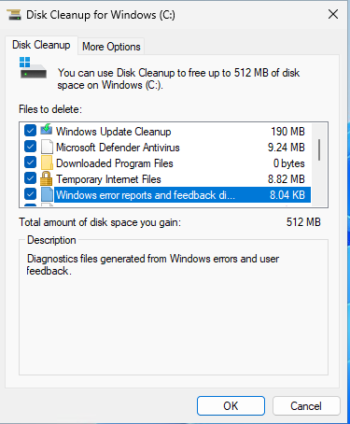
Task: Confirm cleanup with OK button
Action: click(231, 406)
